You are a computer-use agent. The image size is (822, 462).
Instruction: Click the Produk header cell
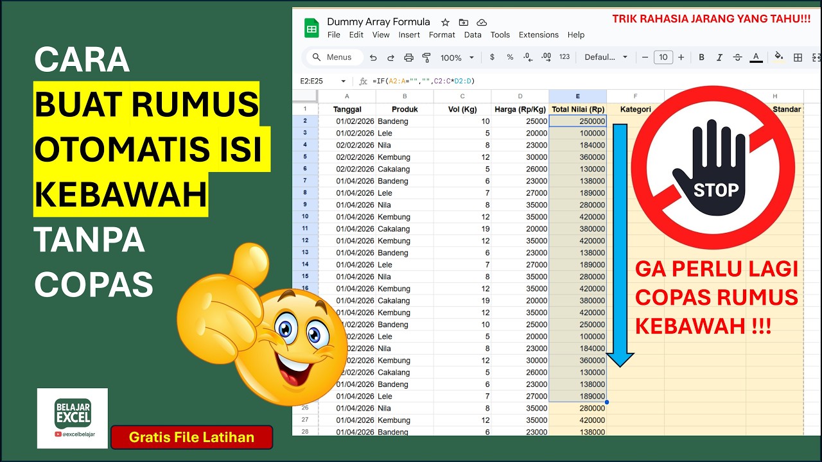point(405,109)
